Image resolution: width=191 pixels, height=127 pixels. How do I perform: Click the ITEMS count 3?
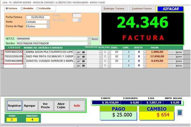(12, 120)
